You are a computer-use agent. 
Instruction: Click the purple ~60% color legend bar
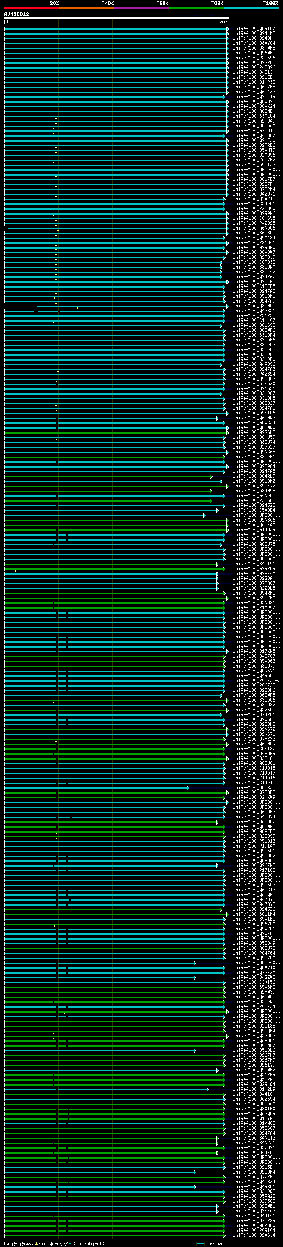141,8
